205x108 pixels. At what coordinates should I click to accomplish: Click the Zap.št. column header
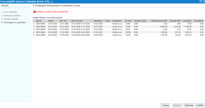coord(39,21)
